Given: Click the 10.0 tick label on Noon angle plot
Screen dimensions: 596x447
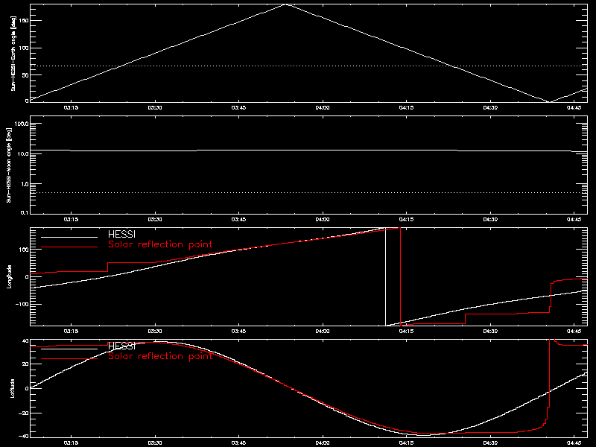Looking at the screenshot, I should coord(23,153).
